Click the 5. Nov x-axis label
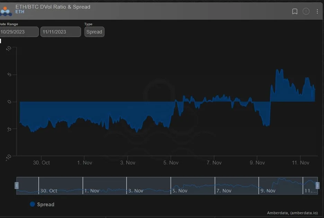Image resolution: width=324 pixels, height=218 pixels. click(171, 163)
